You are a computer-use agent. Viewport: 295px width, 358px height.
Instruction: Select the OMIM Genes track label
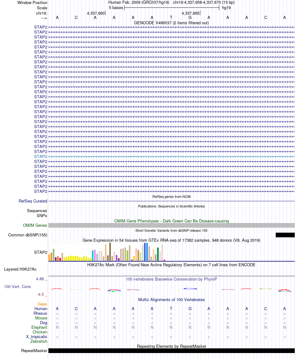tap(35, 225)
